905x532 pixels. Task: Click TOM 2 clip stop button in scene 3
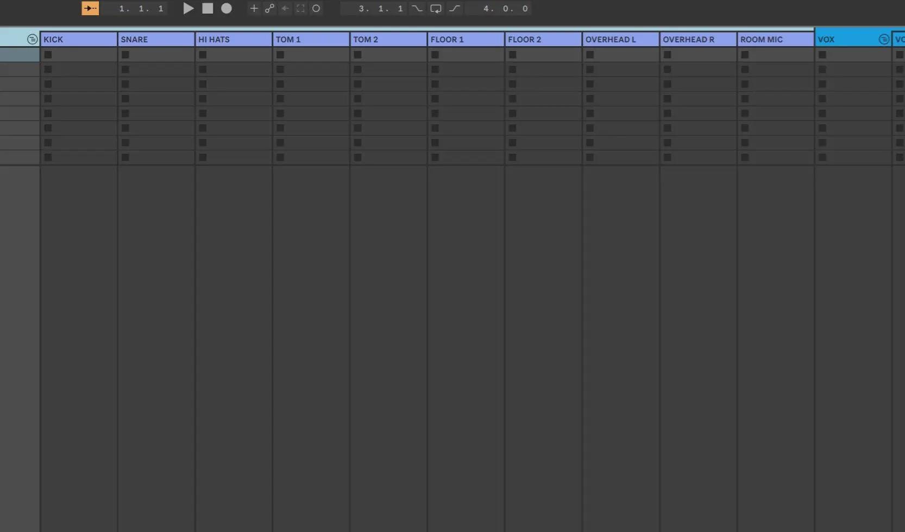357,84
